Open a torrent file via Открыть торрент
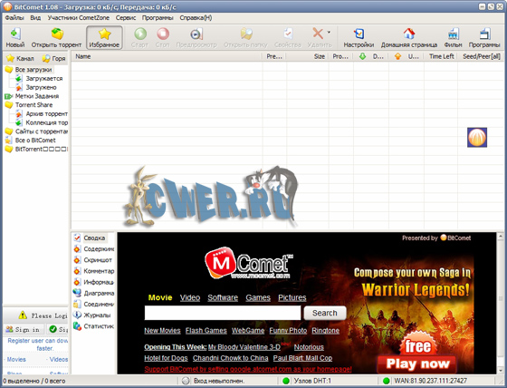 click(56, 37)
